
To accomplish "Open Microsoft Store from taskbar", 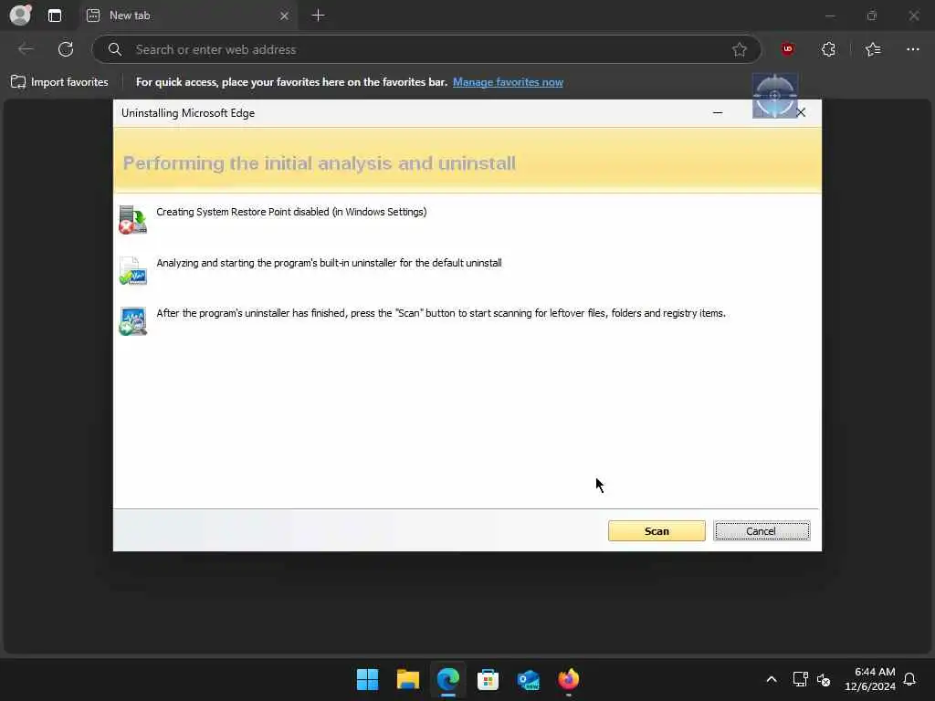I will pos(488,679).
